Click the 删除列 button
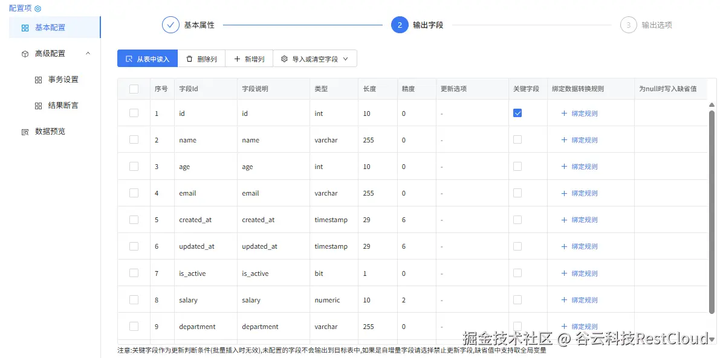Image resolution: width=720 pixels, height=358 pixels. 201,59
